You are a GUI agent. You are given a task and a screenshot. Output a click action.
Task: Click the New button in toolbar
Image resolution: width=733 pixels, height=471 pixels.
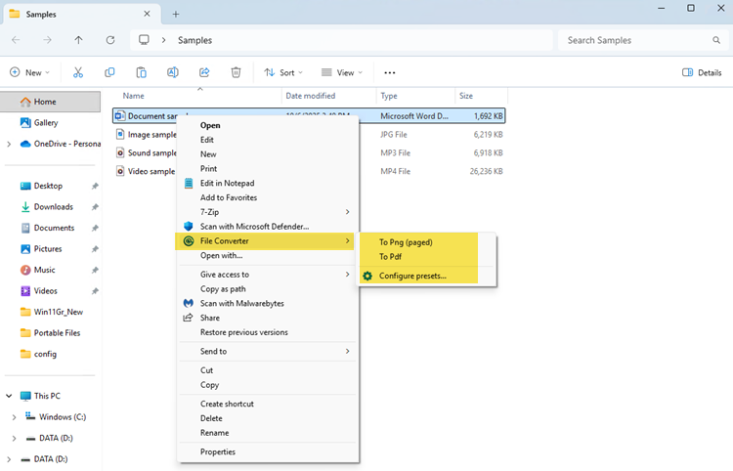click(29, 72)
